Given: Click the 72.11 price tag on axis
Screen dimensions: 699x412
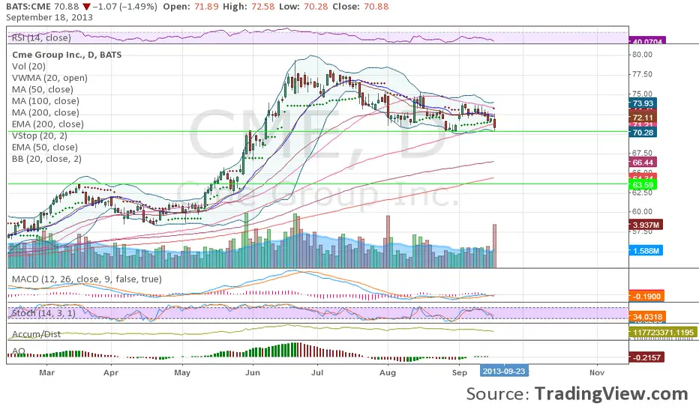Looking at the screenshot, I should click(x=643, y=118).
